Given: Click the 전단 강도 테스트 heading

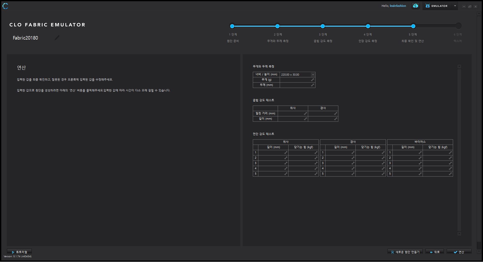Looking at the screenshot, I should [x=263, y=134].
